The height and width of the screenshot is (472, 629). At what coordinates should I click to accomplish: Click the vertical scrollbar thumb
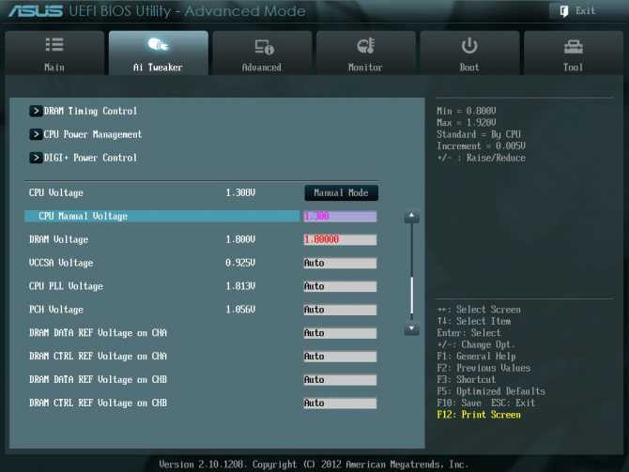click(411, 295)
